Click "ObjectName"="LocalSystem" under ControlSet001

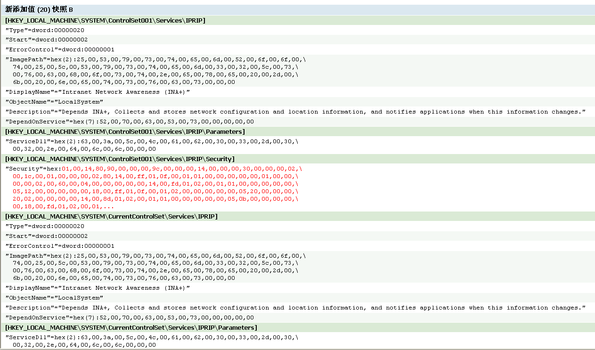(x=54, y=101)
